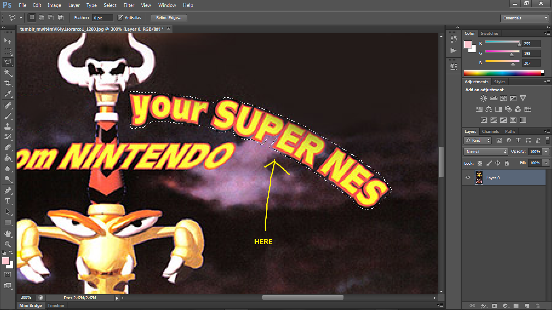Add a Channel Mixer adjustment
This screenshot has height=310, width=552.
click(518, 109)
